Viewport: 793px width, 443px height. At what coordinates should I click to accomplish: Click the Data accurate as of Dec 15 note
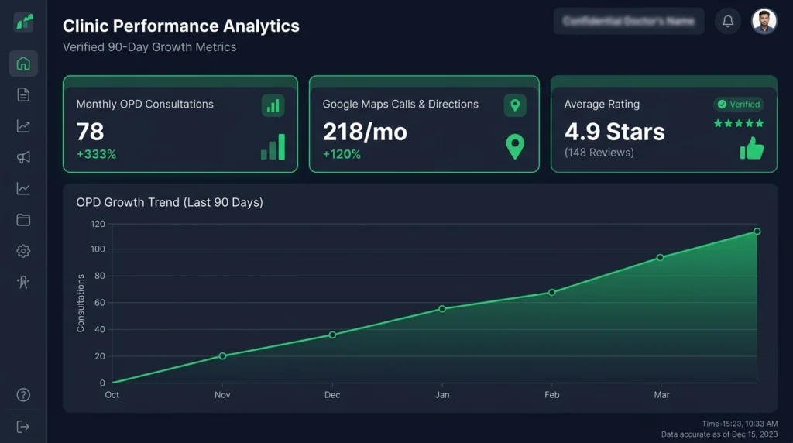tap(719, 434)
